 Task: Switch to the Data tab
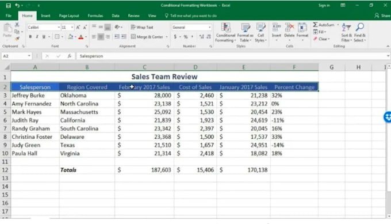pos(116,16)
